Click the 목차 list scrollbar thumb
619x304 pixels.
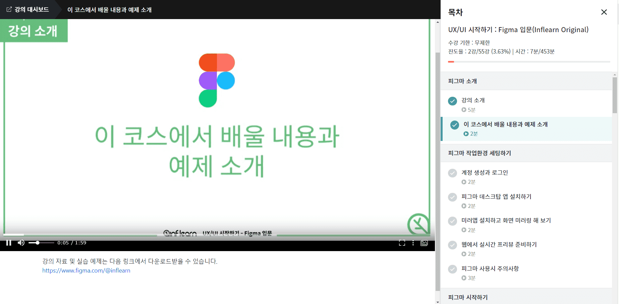pos(615,95)
